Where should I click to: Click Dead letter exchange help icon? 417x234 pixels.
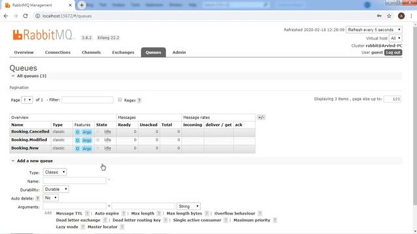(105, 220)
